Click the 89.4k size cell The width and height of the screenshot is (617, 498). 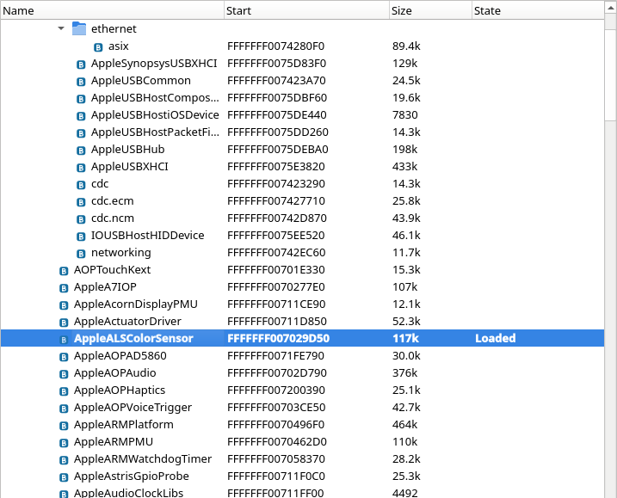tap(406, 46)
